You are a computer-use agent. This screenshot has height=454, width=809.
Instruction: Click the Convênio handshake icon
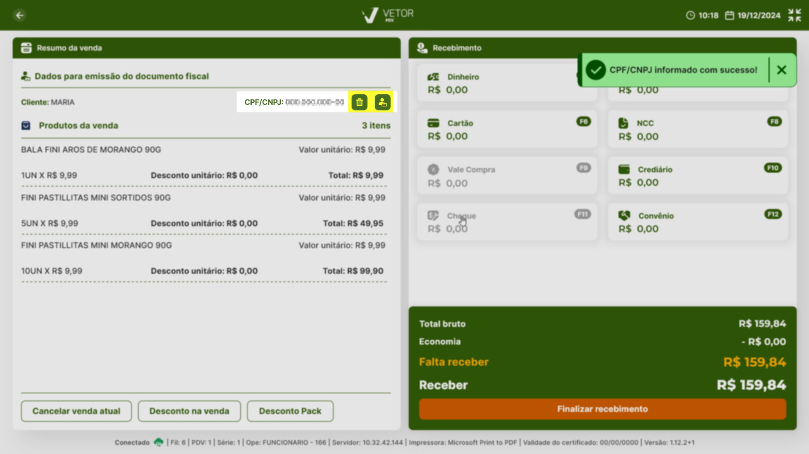coord(624,216)
